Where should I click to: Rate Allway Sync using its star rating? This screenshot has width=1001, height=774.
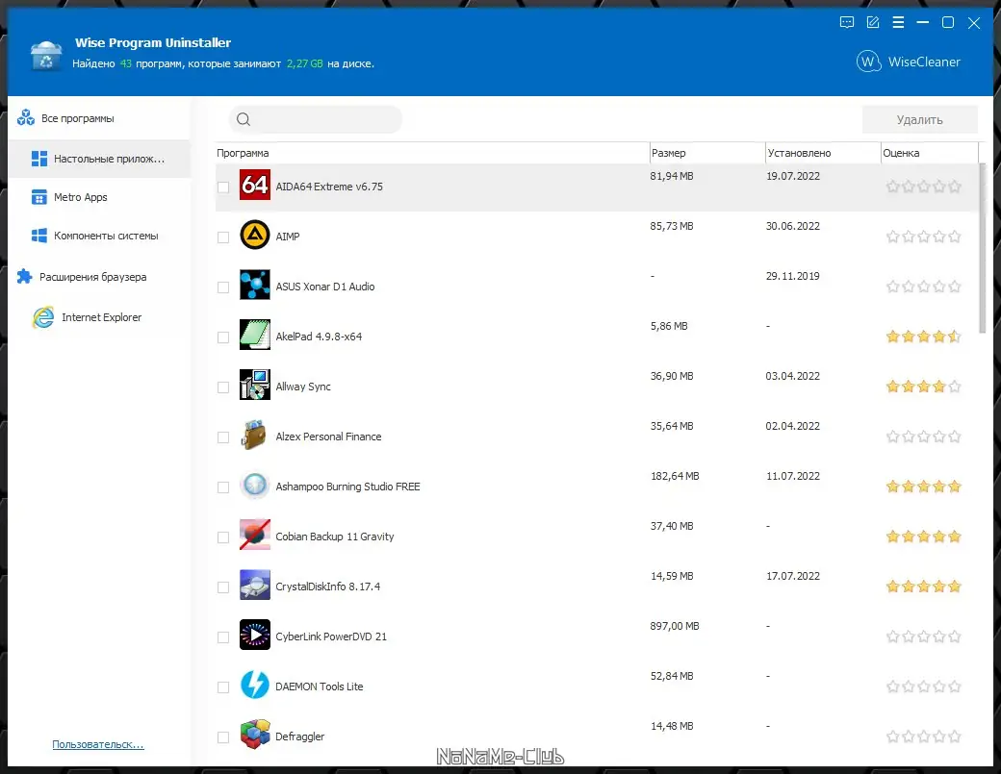point(923,387)
